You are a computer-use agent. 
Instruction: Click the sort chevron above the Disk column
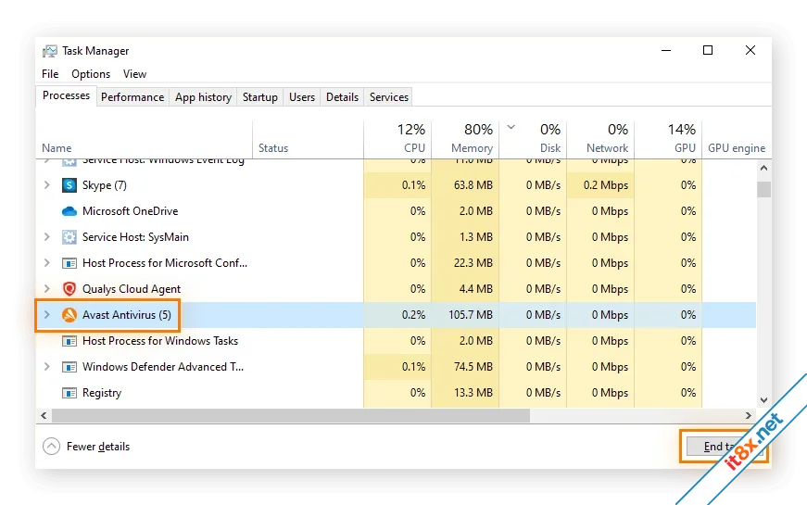pos(511,127)
